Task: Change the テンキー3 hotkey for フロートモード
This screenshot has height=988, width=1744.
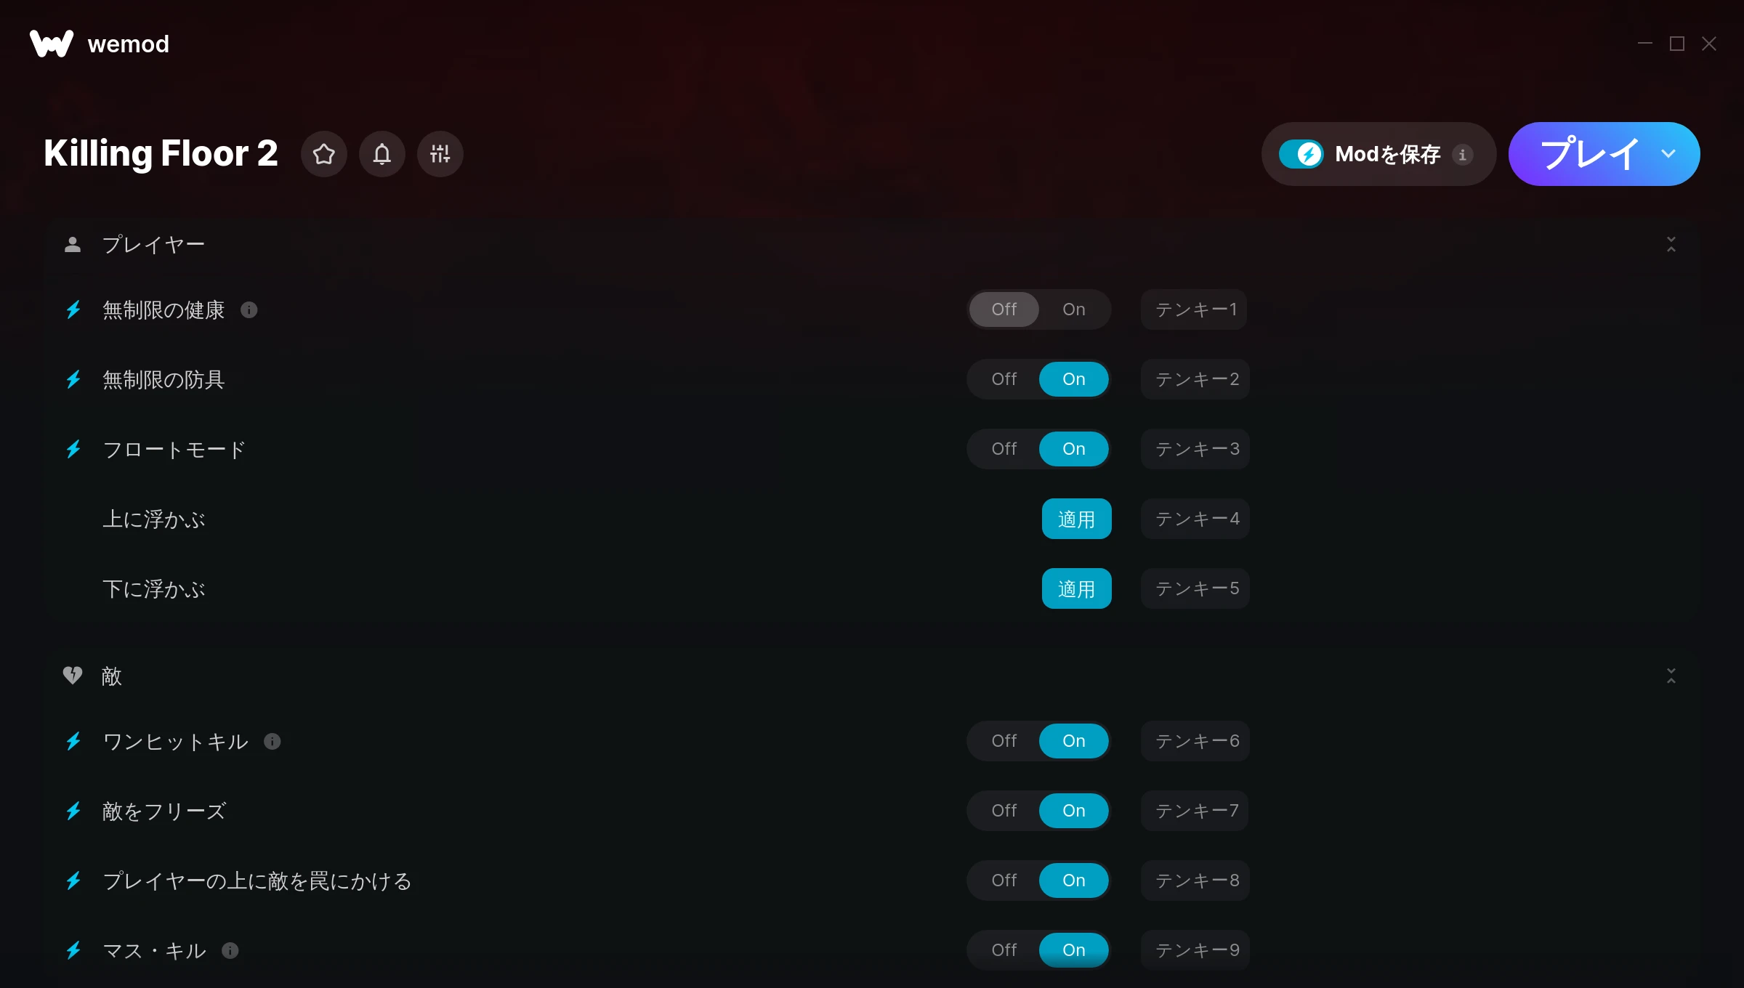Action: coord(1195,449)
